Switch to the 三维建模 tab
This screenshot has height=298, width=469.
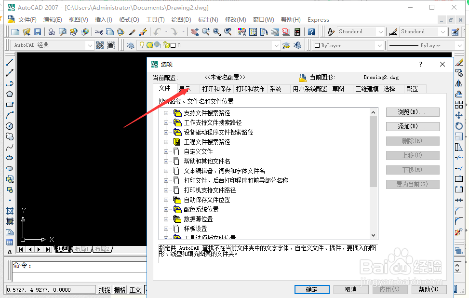tap(367, 89)
